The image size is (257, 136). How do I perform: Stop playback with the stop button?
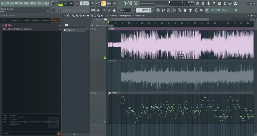(x=71, y=3)
